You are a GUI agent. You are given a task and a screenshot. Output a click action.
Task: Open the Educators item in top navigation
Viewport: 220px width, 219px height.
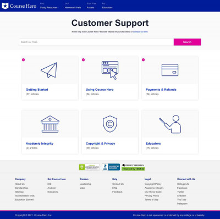point(107,8)
